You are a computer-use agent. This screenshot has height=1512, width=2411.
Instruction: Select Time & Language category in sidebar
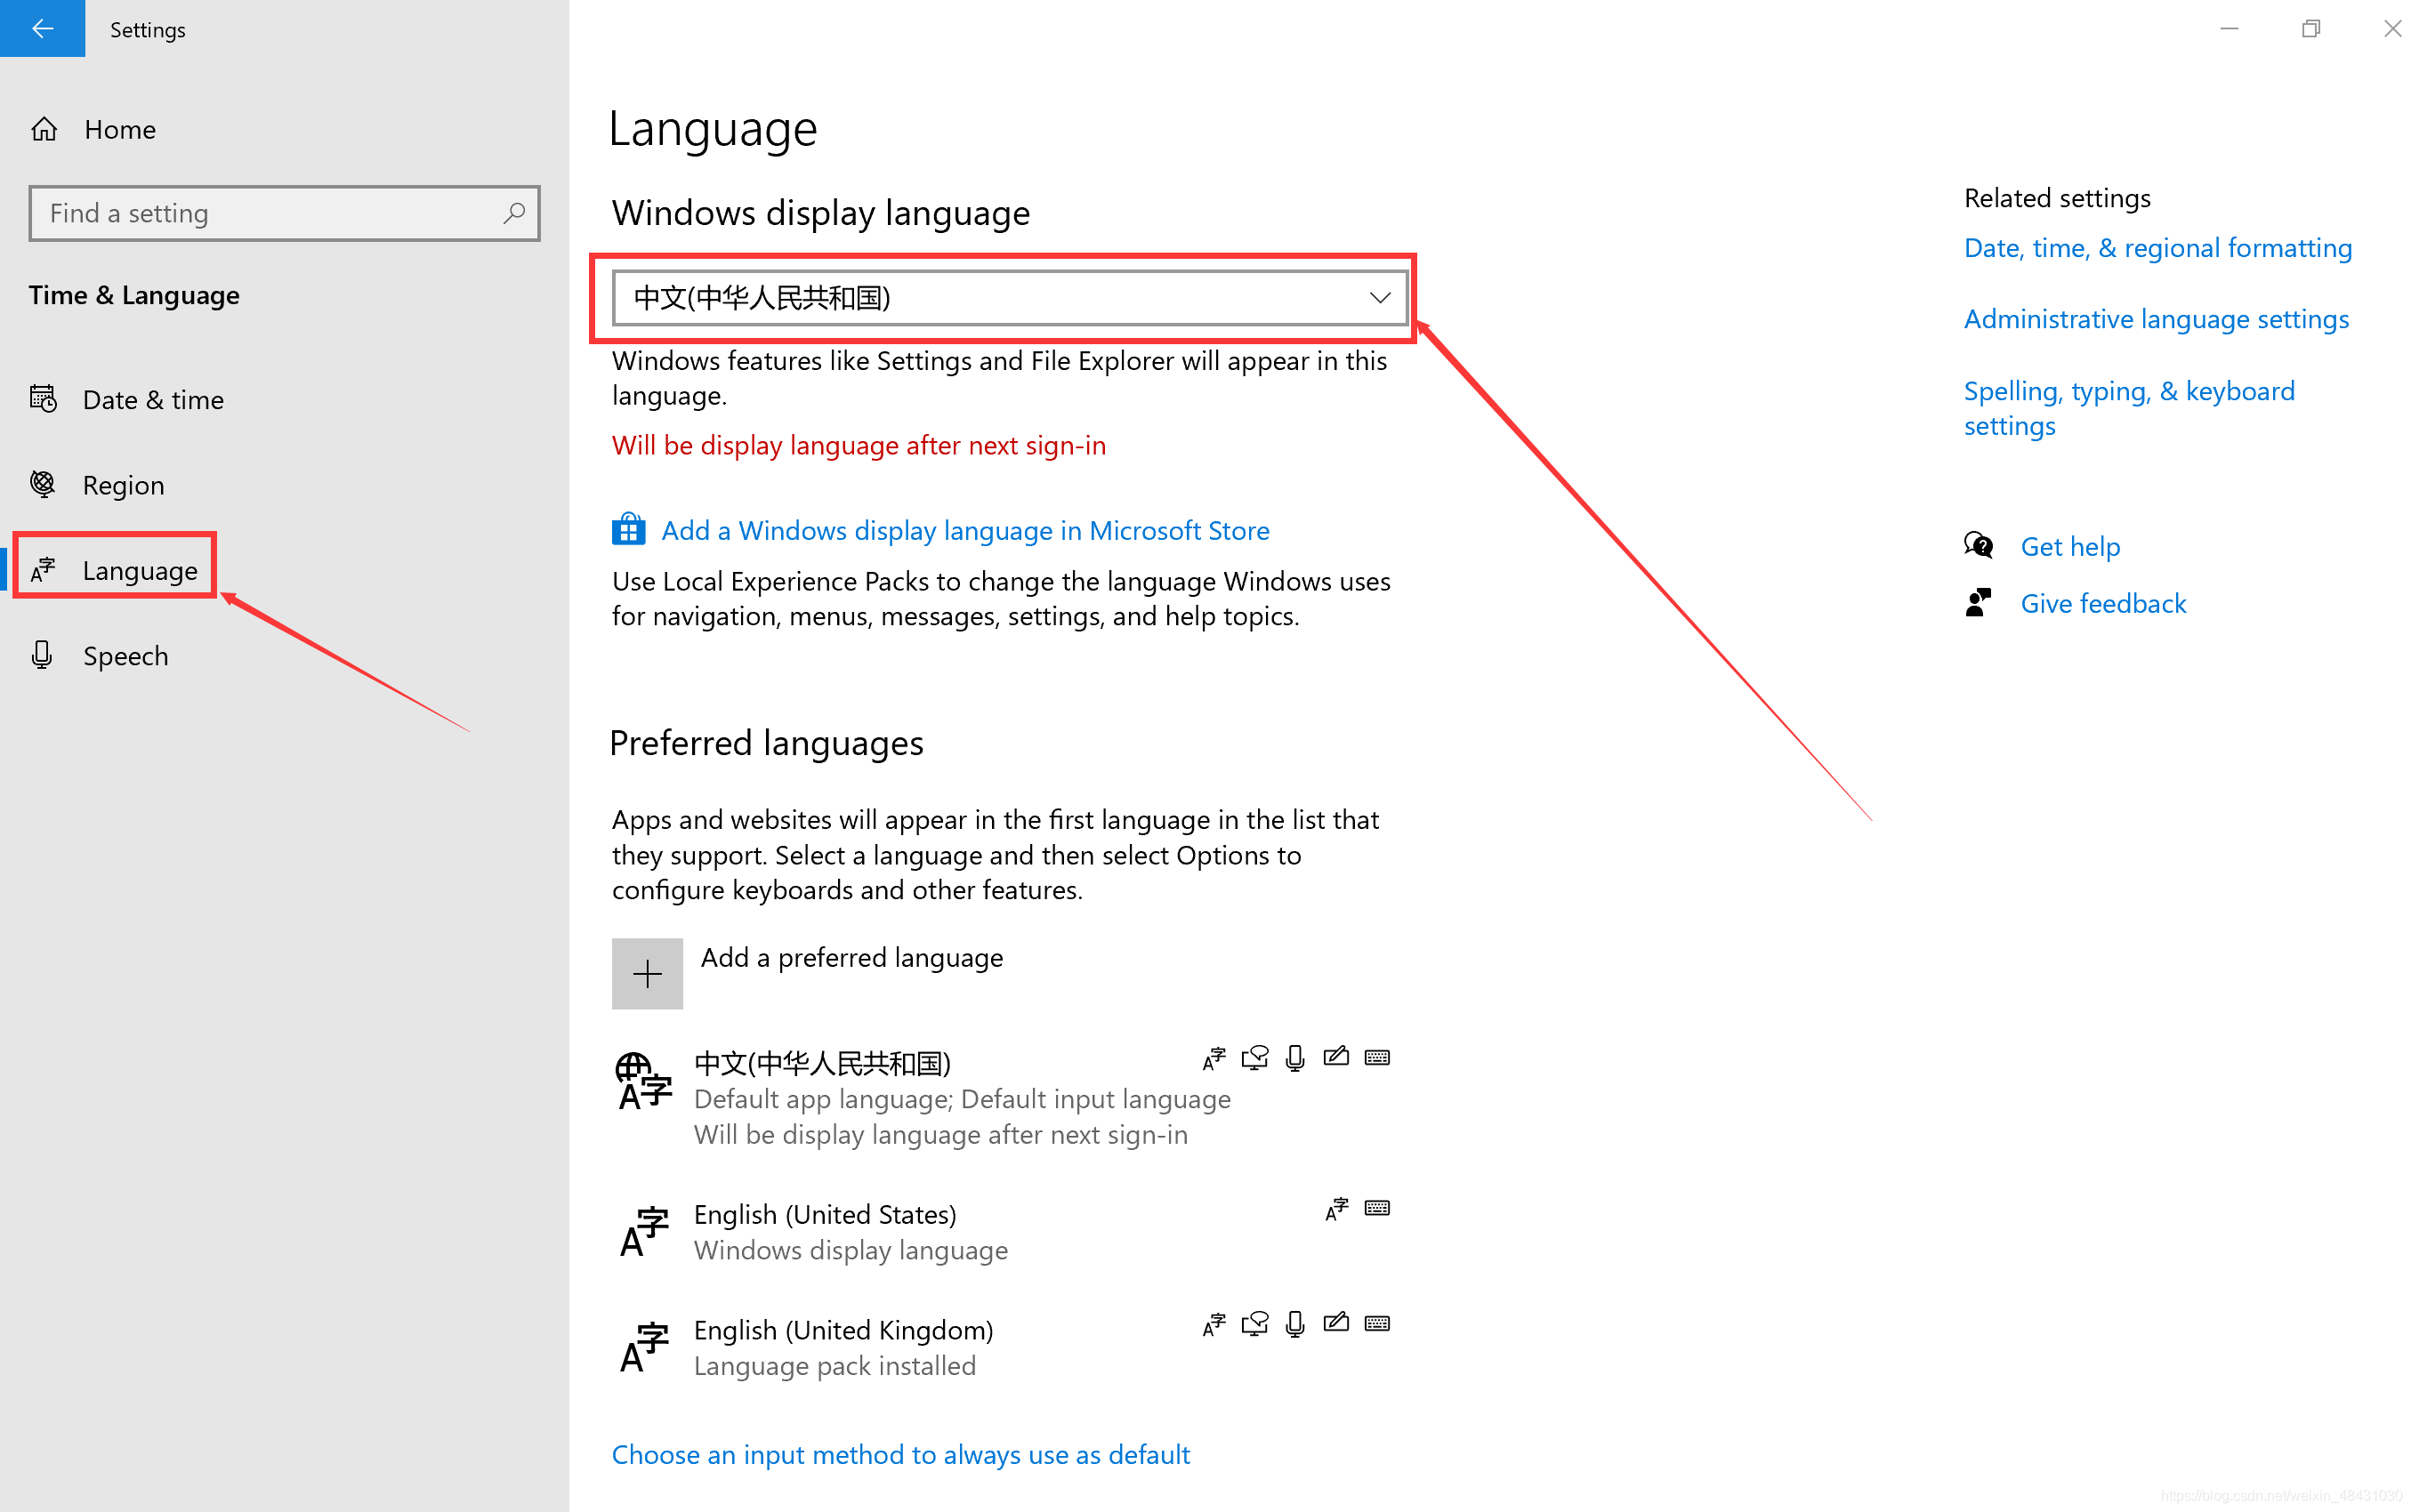[136, 294]
